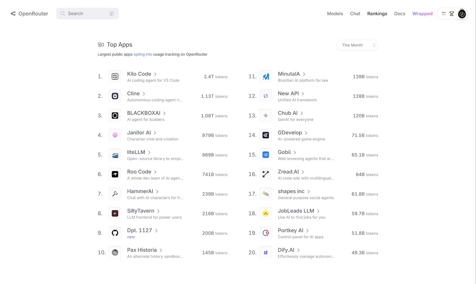Expand the chevron next to SillyTavern

point(158,211)
